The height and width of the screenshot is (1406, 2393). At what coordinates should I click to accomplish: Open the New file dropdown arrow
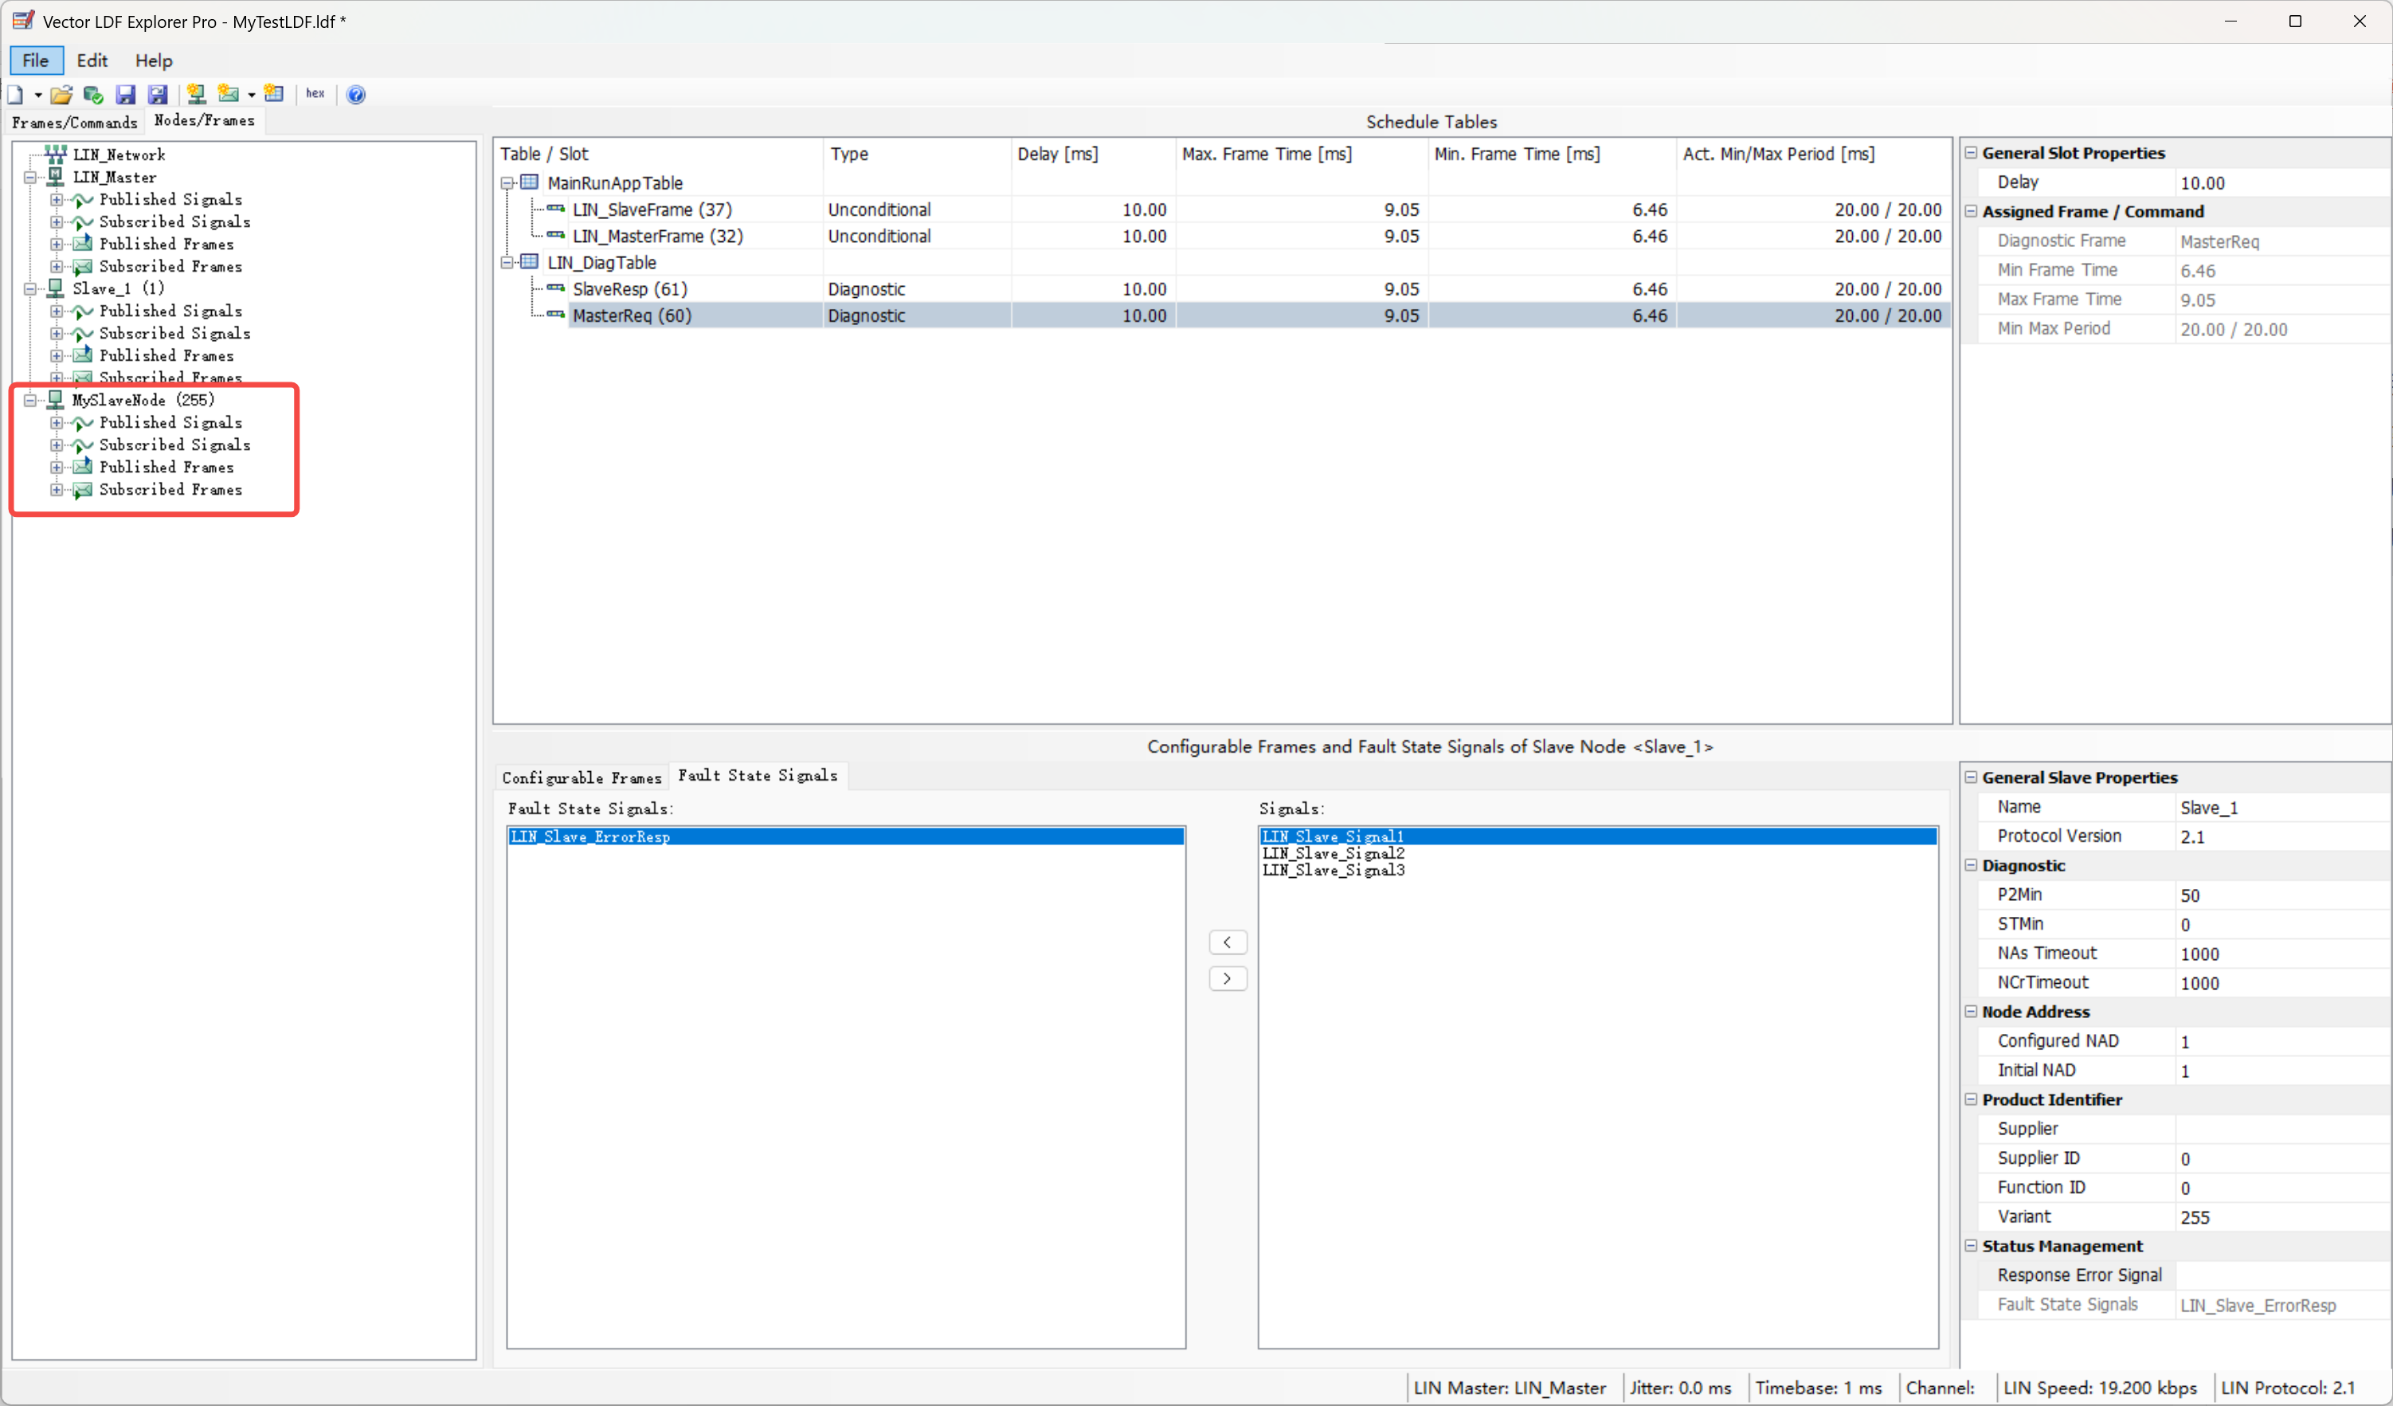[38, 95]
